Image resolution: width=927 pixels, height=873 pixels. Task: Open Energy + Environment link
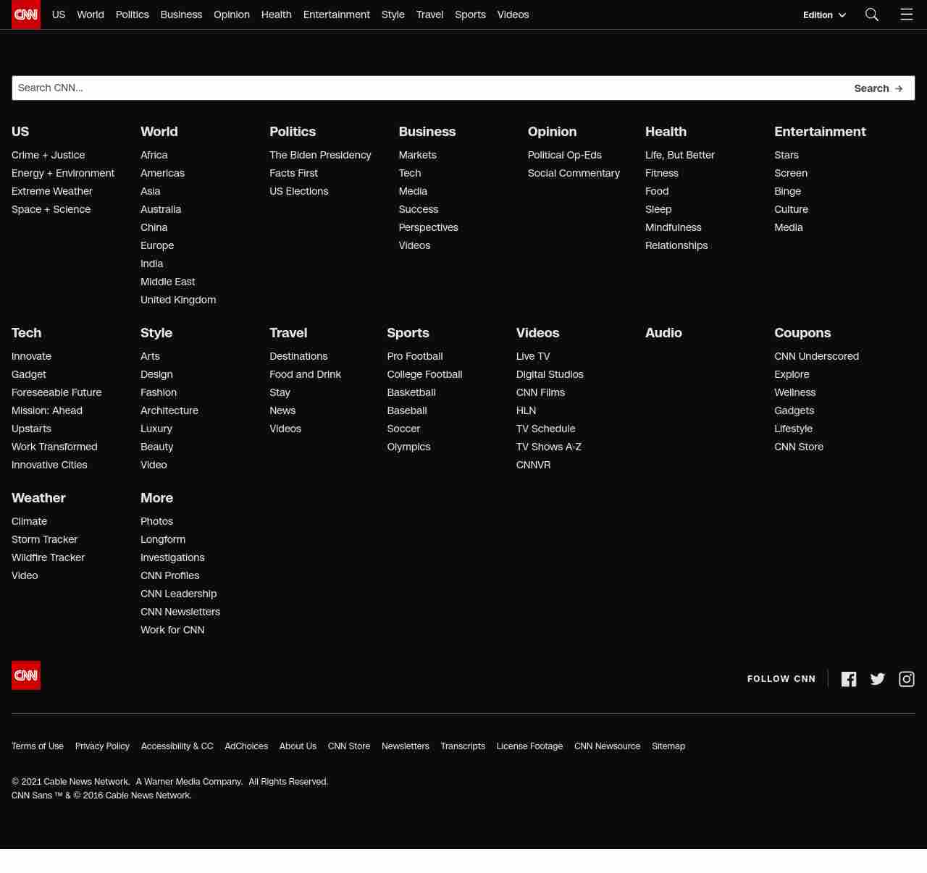pos(63,173)
